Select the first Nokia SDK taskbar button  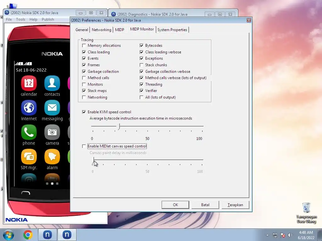coord(47,235)
